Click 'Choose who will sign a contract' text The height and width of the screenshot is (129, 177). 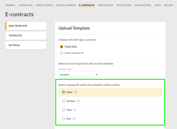click(77, 40)
